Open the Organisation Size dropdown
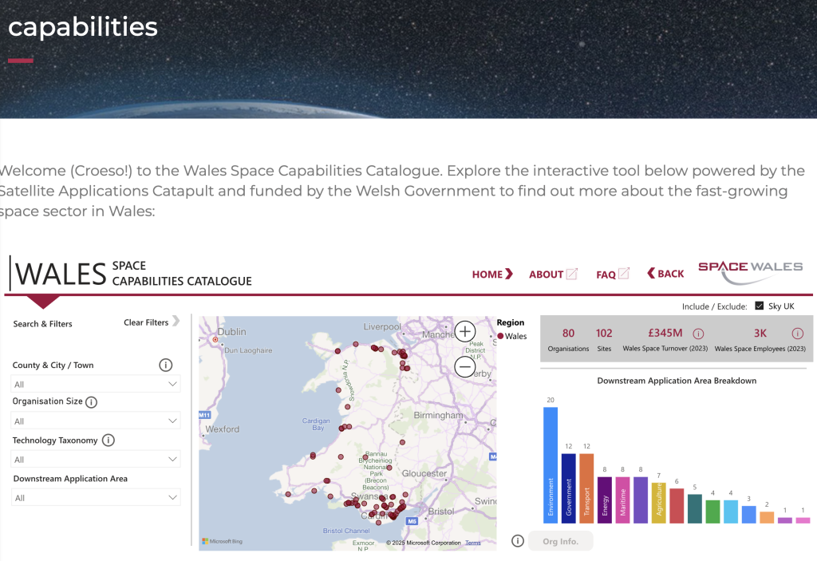This screenshot has height=561, width=817. coord(96,421)
